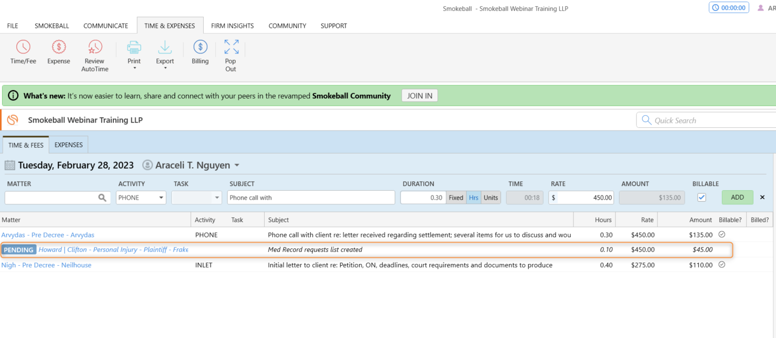This screenshot has width=776, height=338.
Task: Open the Howard | Clifton Personal Injury matter
Action: coord(113,249)
